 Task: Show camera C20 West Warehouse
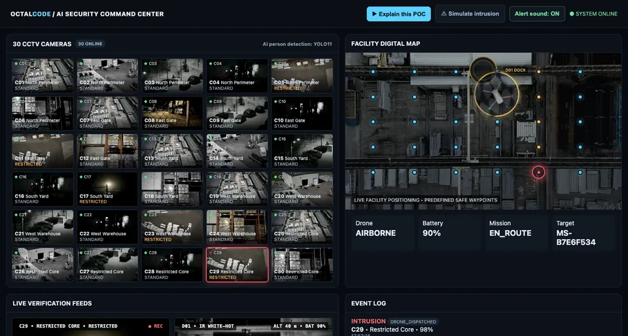point(302,189)
